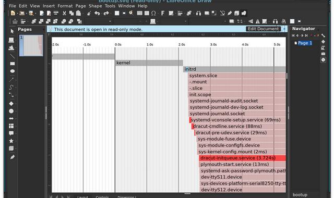Viewport: 334px width, 198px height.
Task: Close the read-only mode infobar
Action: pos(284,29)
